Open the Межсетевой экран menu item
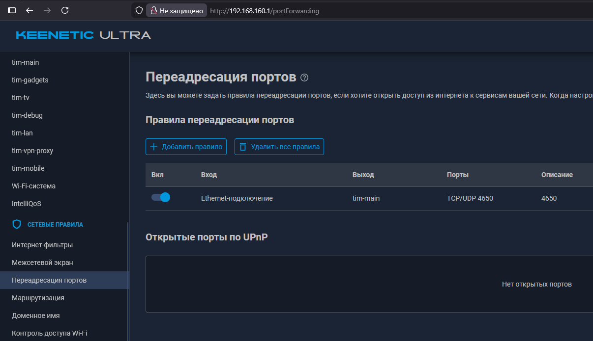Screen dimensions: 593x341 tap(42, 262)
